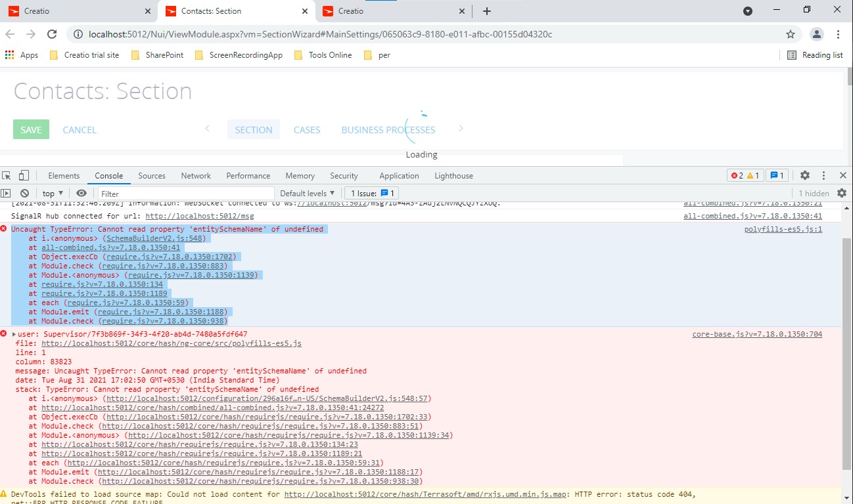Toggle the device toolbar icon

pyautogui.click(x=24, y=175)
